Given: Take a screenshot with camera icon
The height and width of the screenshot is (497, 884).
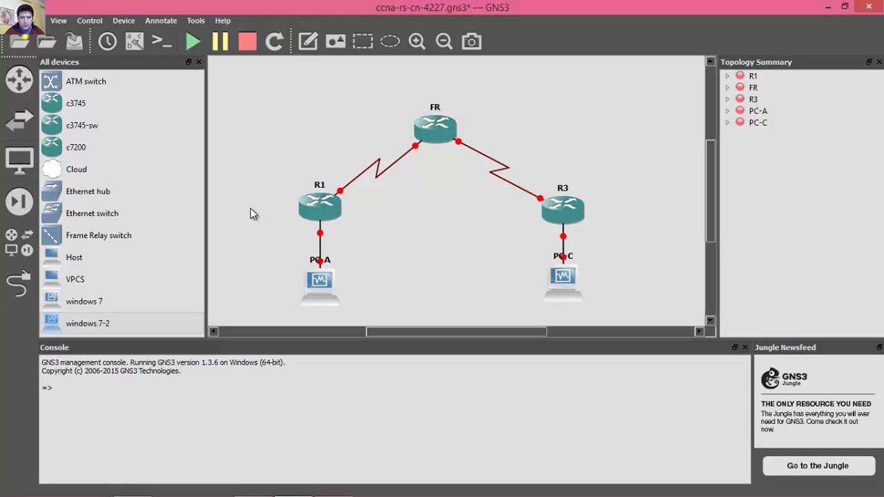Looking at the screenshot, I should pos(472,41).
